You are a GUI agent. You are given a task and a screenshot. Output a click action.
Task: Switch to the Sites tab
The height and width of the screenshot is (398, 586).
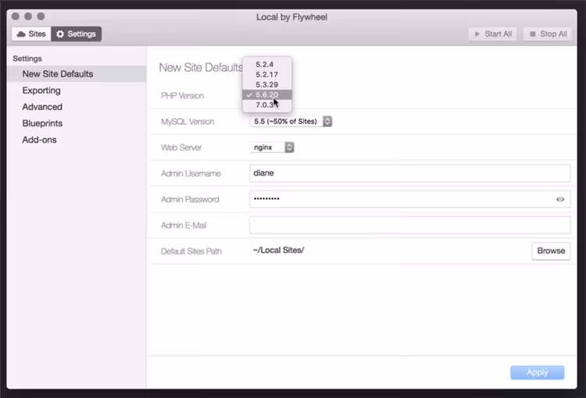31,34
